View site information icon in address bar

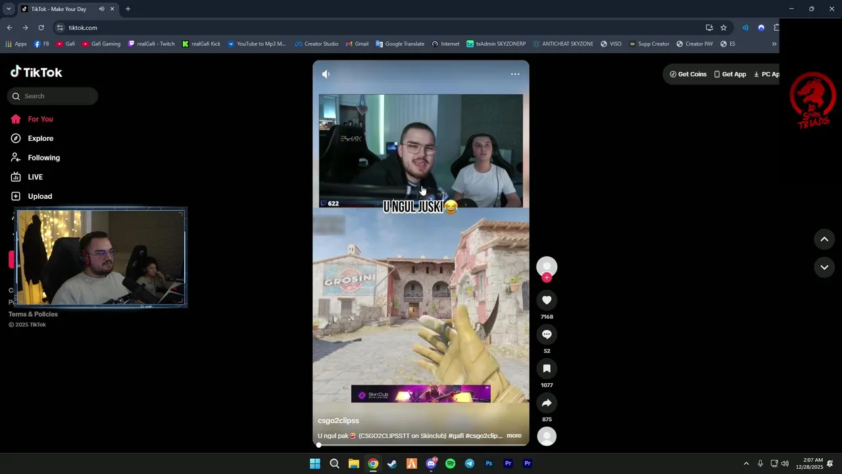click(60, 28)
